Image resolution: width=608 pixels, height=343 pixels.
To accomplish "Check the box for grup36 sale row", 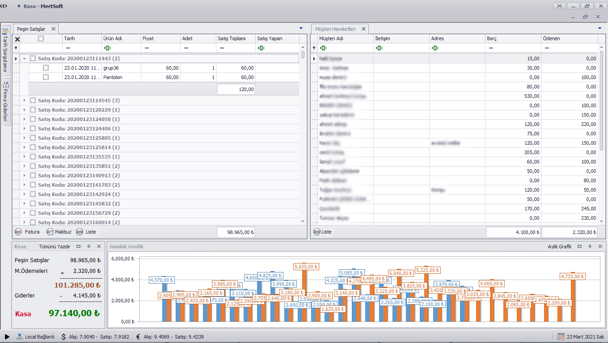I will [46, 68].
